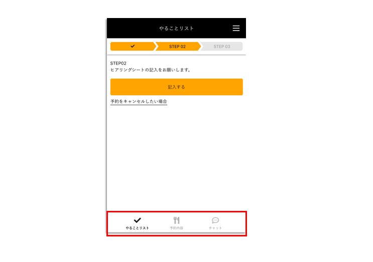Tap the checkmark icon in the bottom navigation

[x=137, y=220]
